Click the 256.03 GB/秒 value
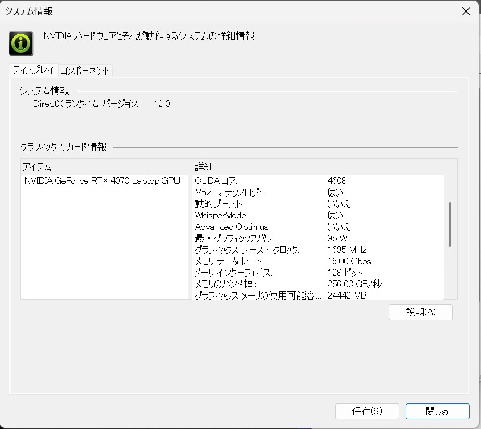 (355, 284)
